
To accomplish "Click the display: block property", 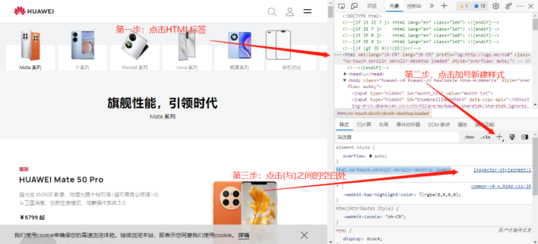I will 363,239.
